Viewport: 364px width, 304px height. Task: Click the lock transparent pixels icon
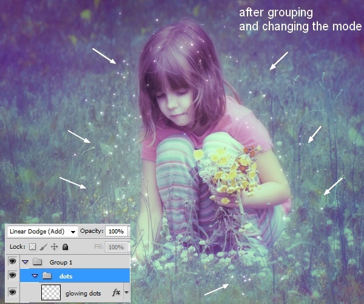pos(33,247)
